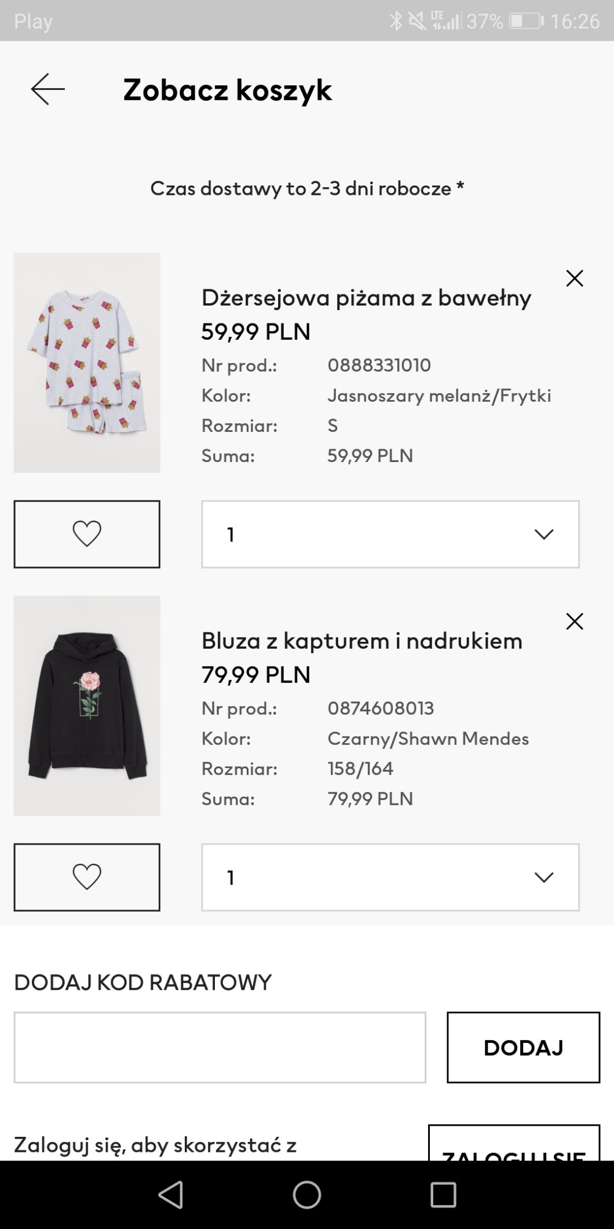Tap the Android back navigation button

170,1194
